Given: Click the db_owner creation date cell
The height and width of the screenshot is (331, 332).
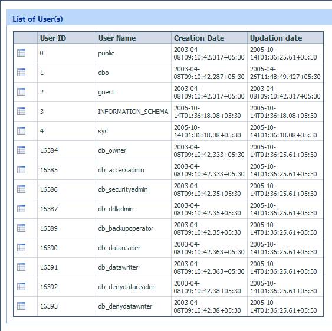Looking at the screenshot, I should (209, 150).
